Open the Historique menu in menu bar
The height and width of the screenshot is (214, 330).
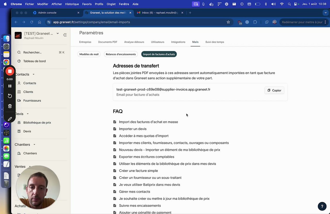coord(72,4)
